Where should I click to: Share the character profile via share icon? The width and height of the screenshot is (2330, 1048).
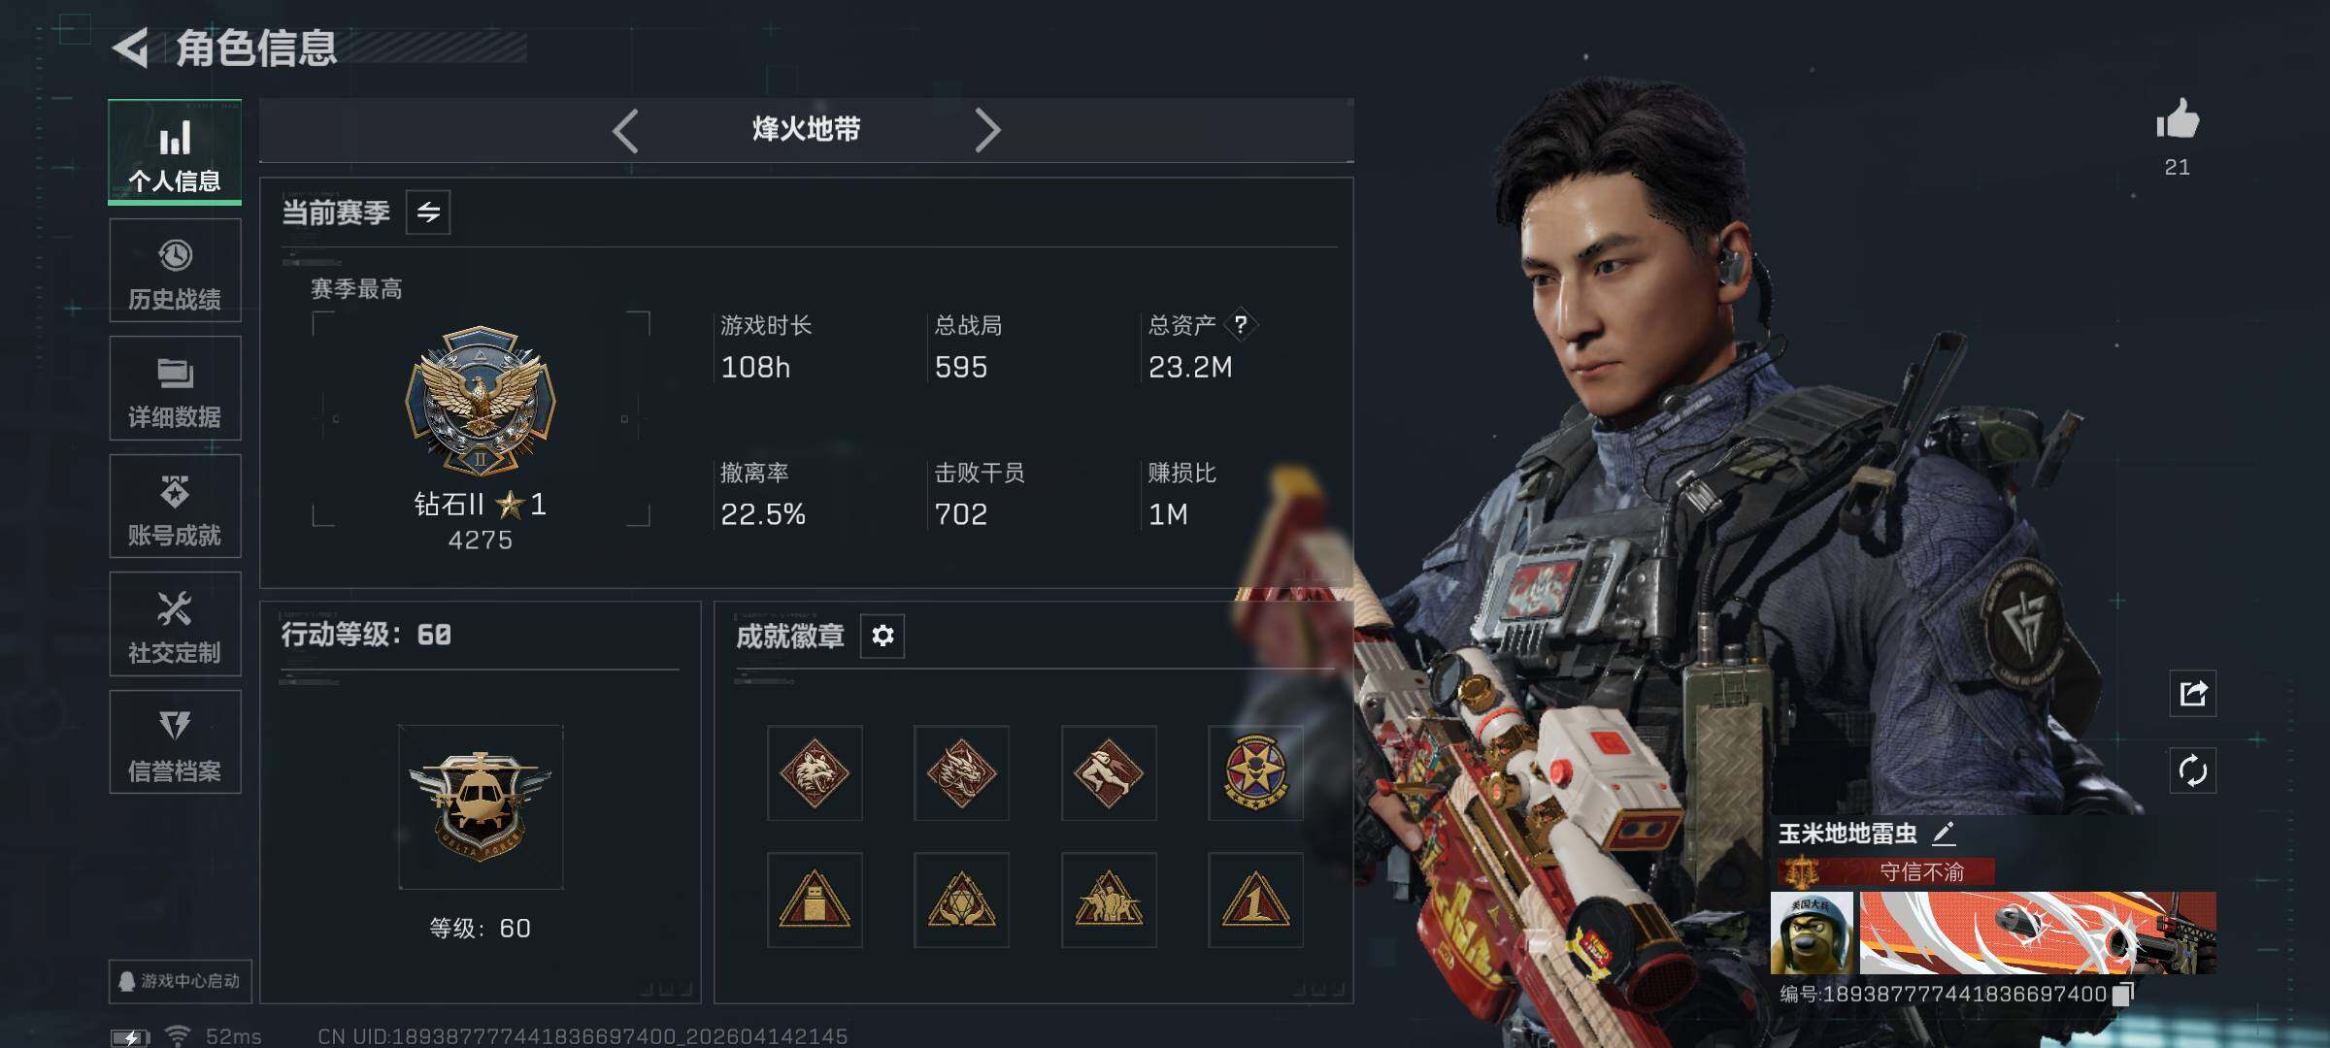tap(2193, 693)
